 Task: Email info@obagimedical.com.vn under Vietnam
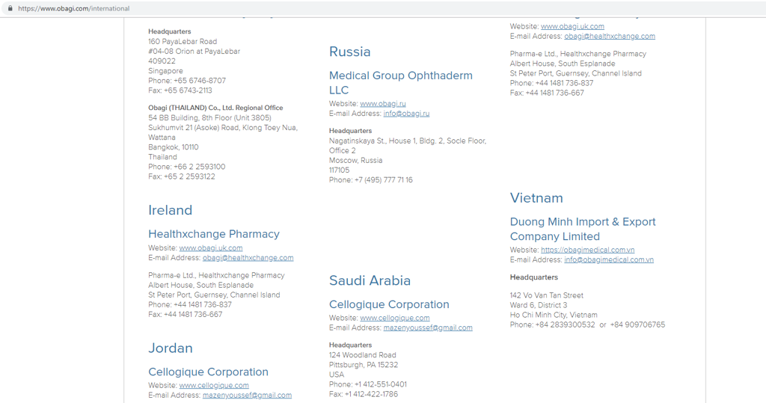[x=608, y=259]
